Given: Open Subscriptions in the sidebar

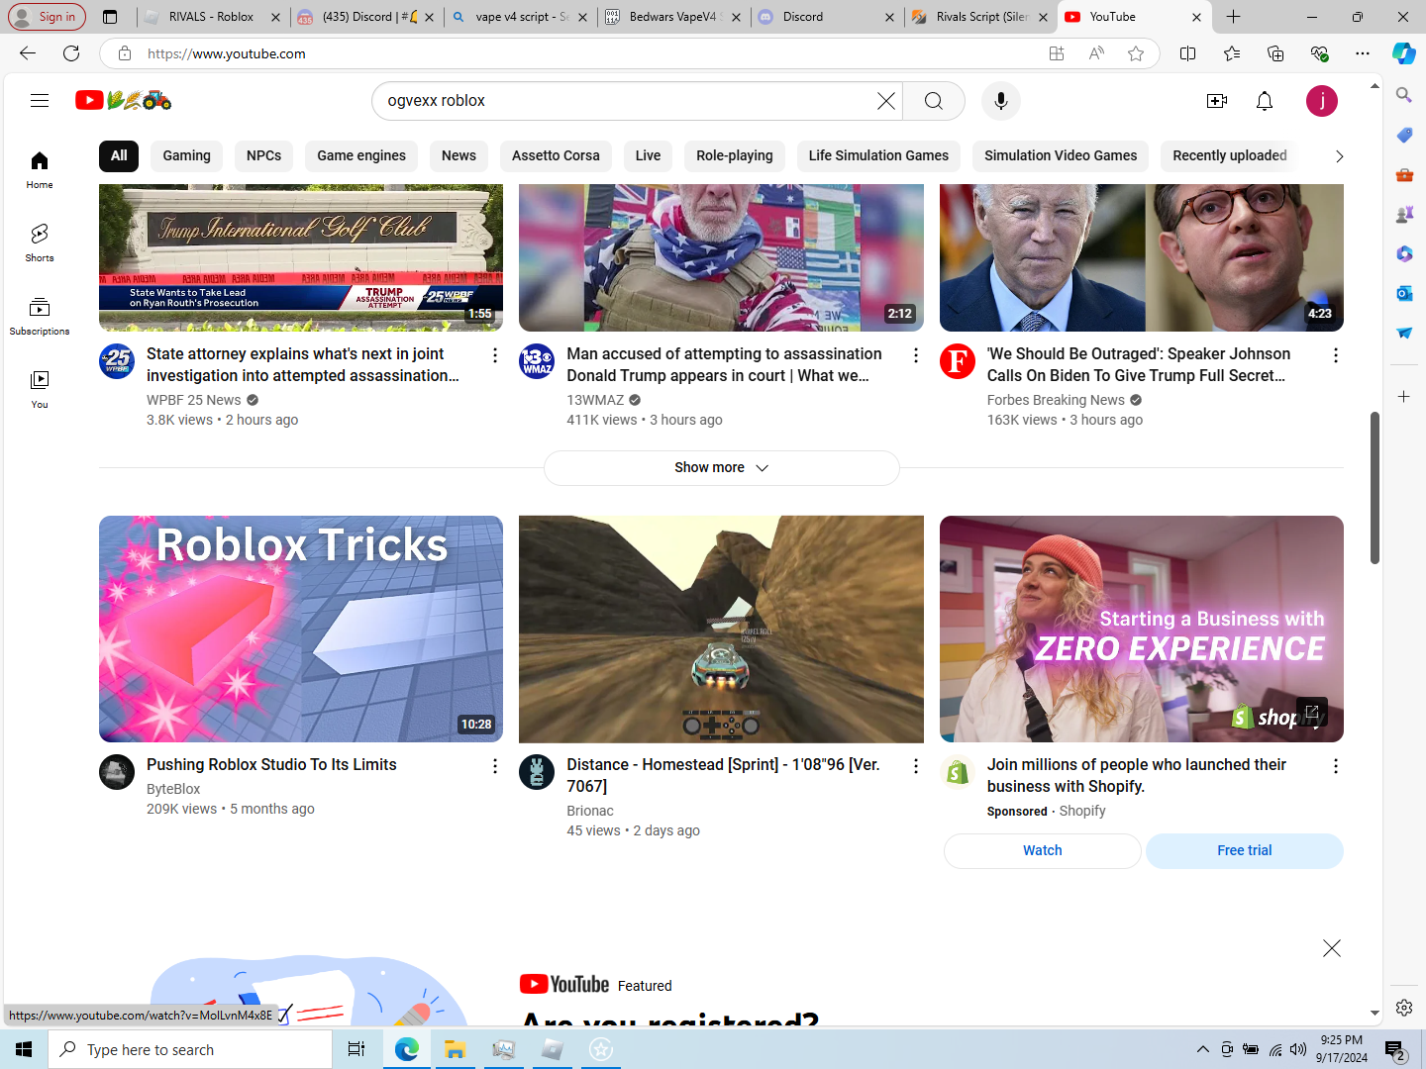Looking at the screenshot, I should pos(40,316).
